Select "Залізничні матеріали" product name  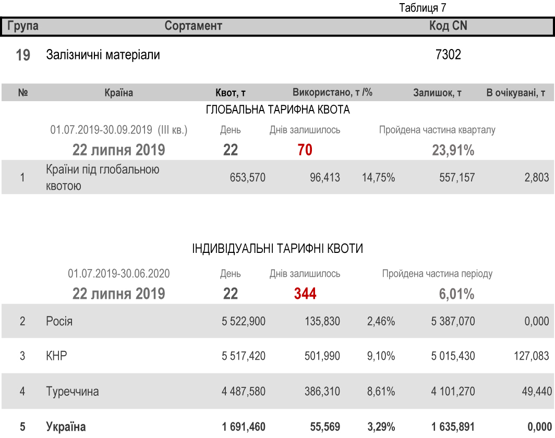click(103, 55)
